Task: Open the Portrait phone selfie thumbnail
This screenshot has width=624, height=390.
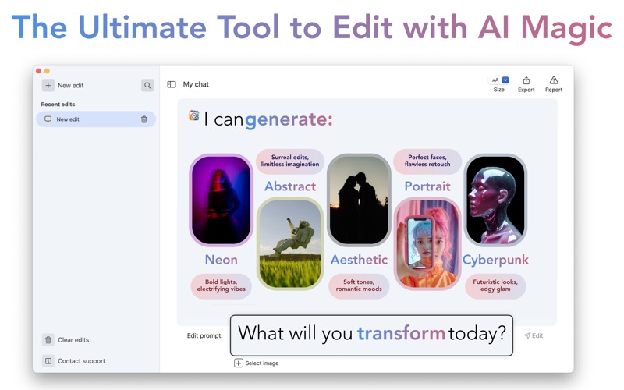Action: [427, 243]
